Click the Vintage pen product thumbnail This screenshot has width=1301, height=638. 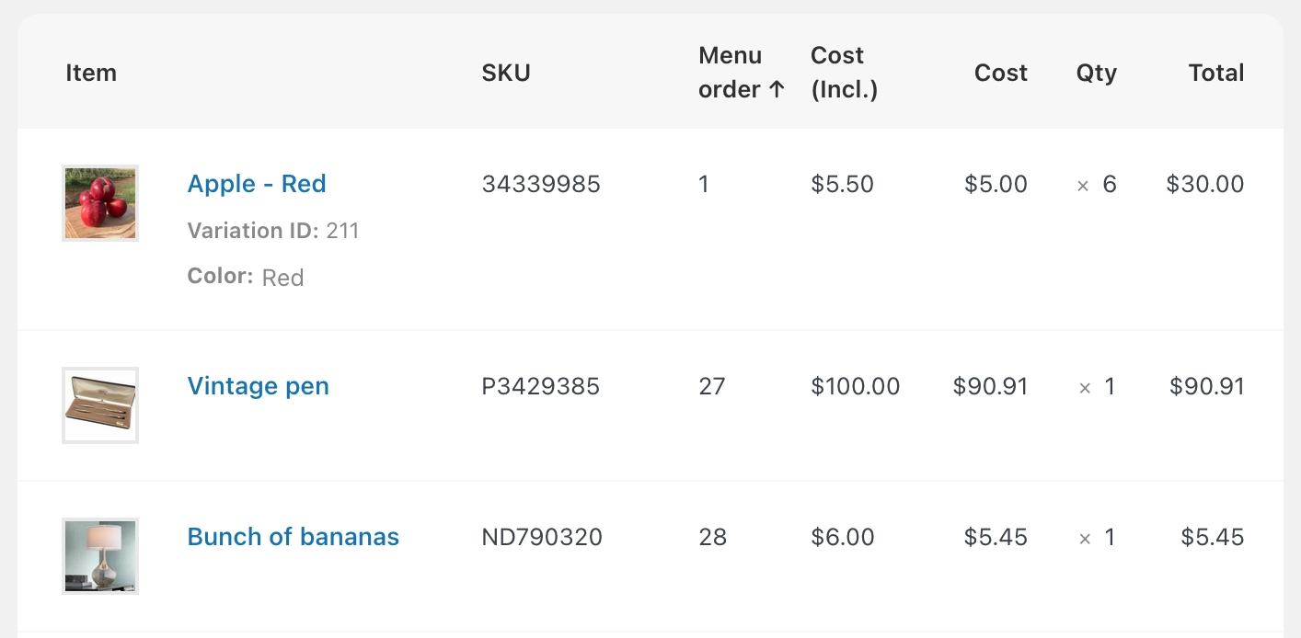[99, 404]
